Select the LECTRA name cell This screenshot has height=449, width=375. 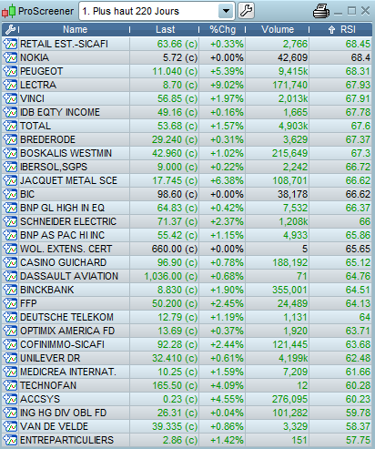tap(74, 85)
